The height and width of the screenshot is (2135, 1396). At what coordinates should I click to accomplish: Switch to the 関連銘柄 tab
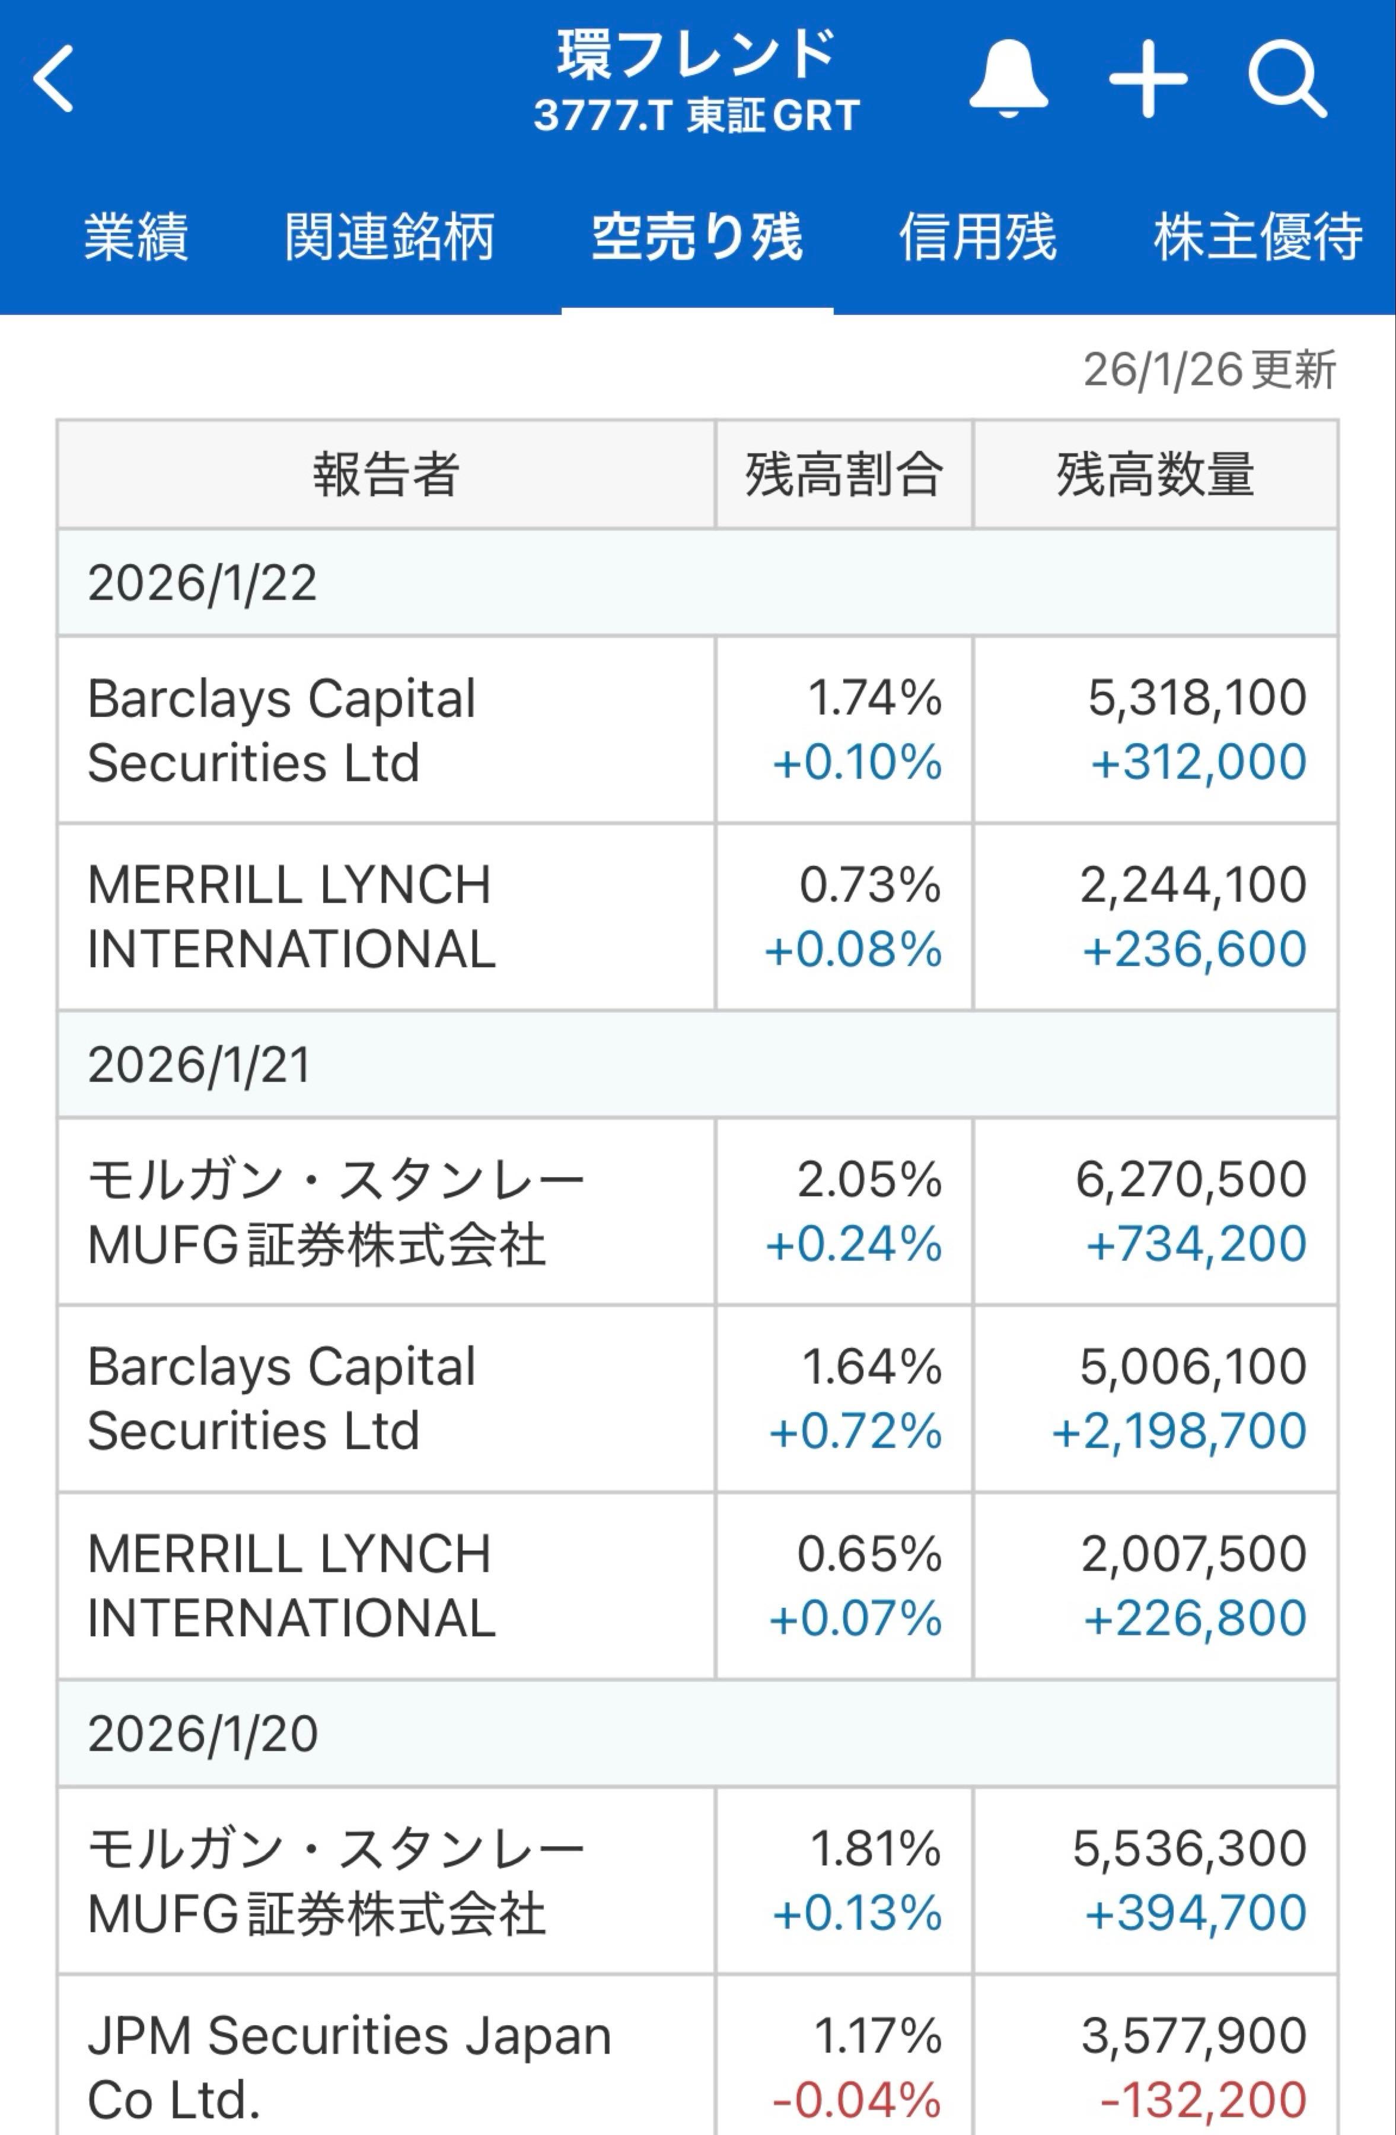pyautogui.click(x=390, y=238)
